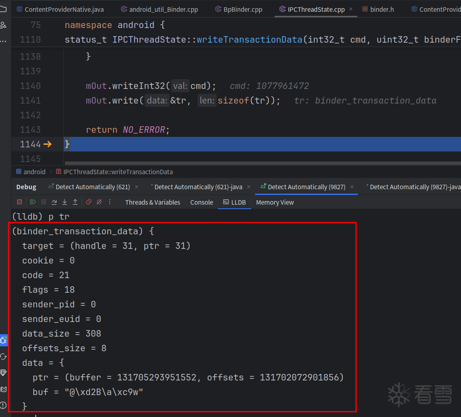Click IPCThreadState::writeTransactionData breadcrumb
The image size is (461, 417).
114,172
